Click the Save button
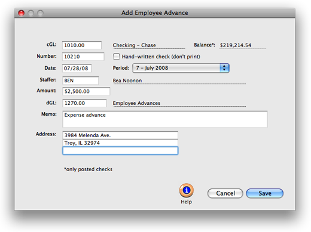 [265, 193]
